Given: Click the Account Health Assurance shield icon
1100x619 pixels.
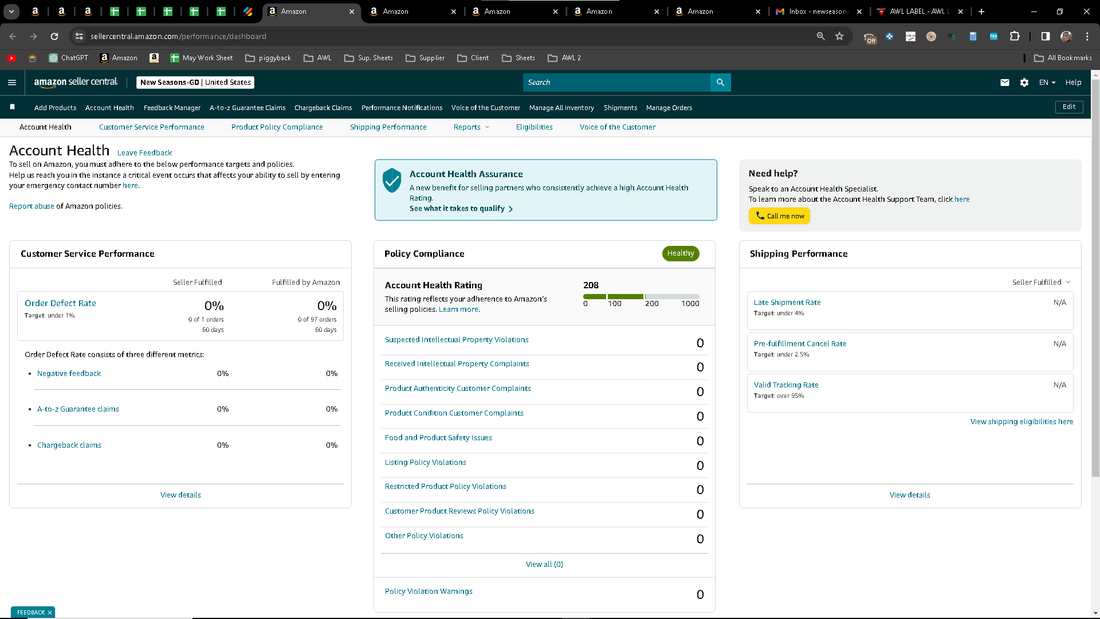Looking at the screenshot, I should click(392, 180).
